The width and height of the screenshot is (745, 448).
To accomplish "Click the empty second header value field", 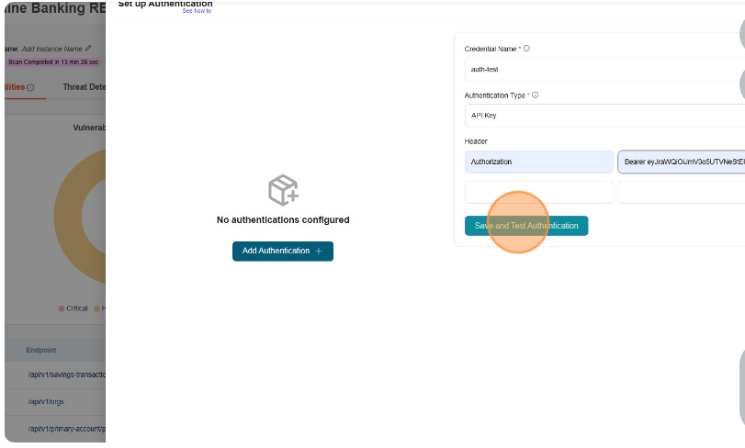I will (x=681, y=192).
